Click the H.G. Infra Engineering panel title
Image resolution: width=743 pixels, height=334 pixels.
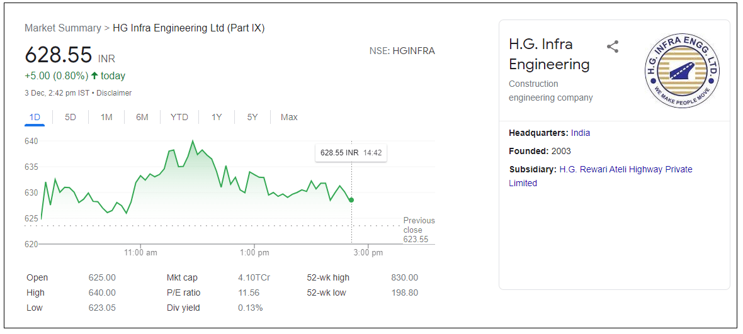(x=549, y=54)
